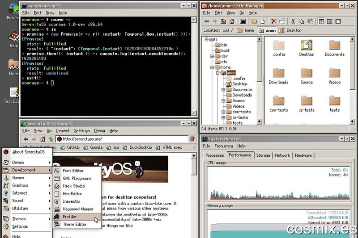Create new folder icon in File Manager
Image resolution: width=358 pixels, height=238 pixels.
point(254,21)
